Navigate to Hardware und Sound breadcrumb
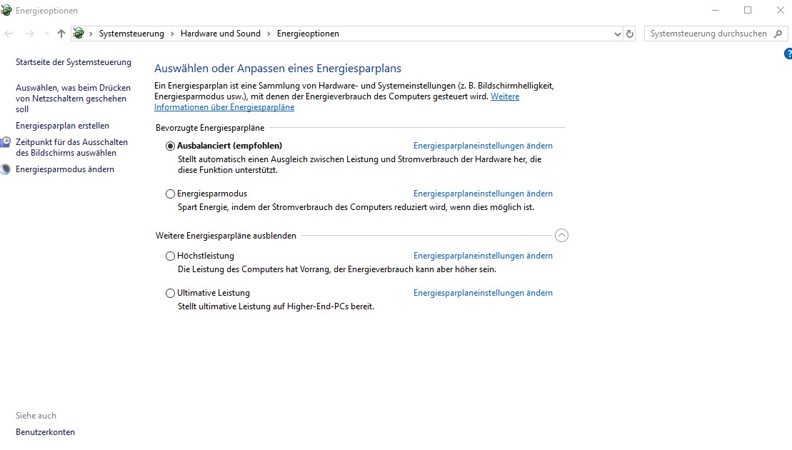 click(x=221, y=33)
